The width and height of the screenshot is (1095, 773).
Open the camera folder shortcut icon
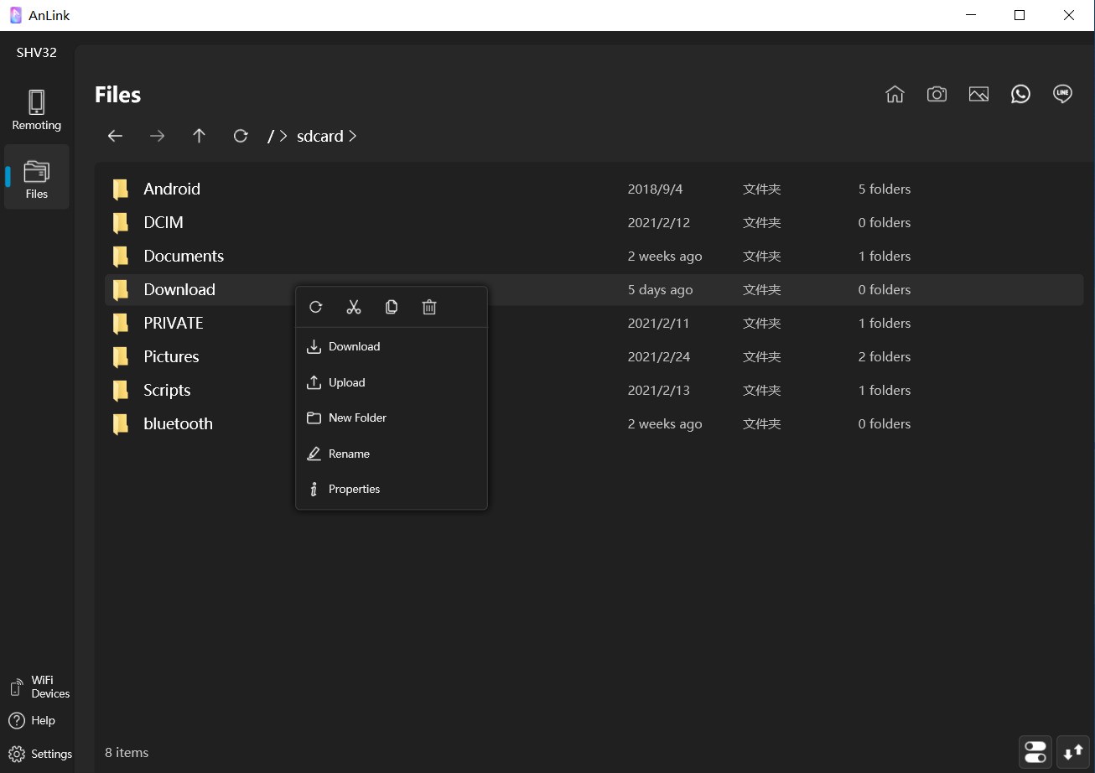pos(937,95)
